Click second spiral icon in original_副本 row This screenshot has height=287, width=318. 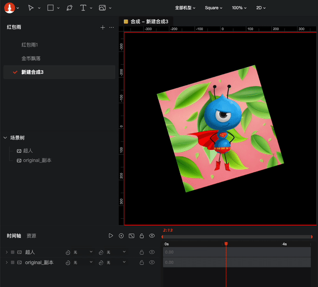[101, 263]
